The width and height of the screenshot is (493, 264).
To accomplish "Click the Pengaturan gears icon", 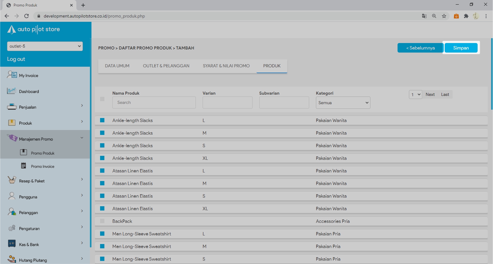I will pyautogui.click(x=12, y=228).
